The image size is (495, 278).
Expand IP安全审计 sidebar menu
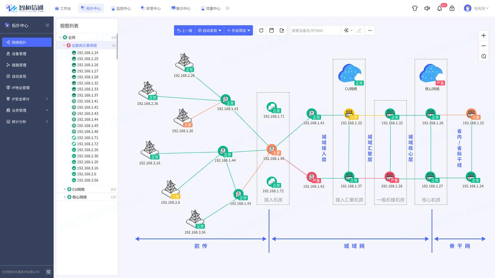[26, 99]
